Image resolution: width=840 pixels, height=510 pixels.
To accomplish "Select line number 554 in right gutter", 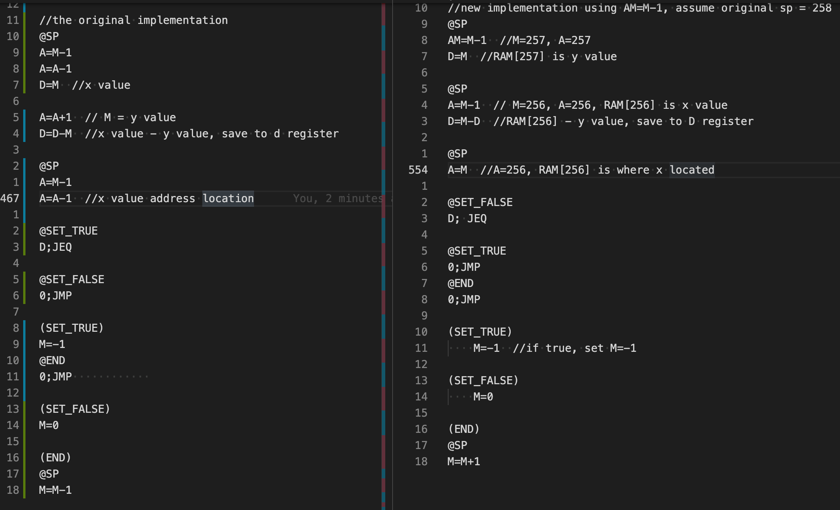I will tap(418, 170).
